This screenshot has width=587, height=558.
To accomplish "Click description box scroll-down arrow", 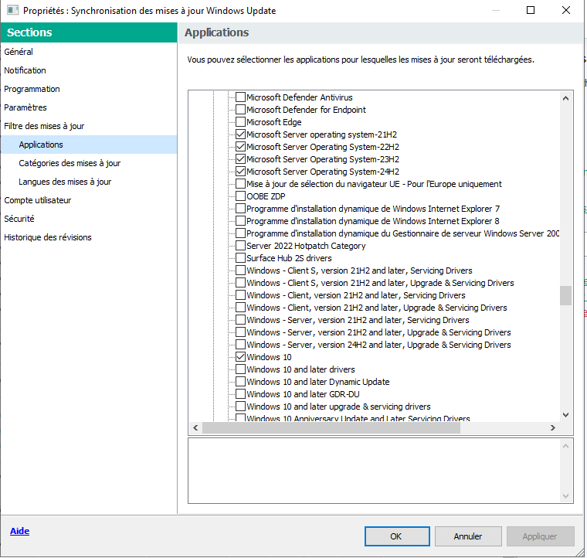I will 566,495.
